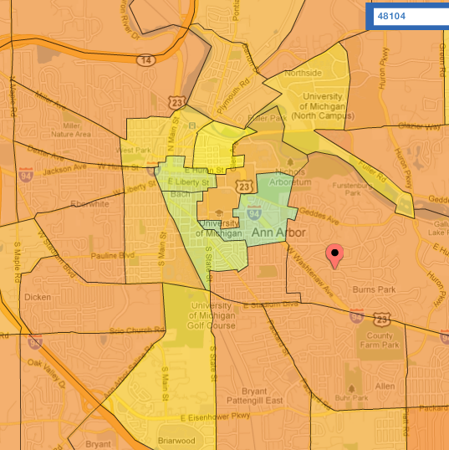Click the West Park label
Image resolution: width=449 pixels, height=450 pixels.
click(133, 150)
